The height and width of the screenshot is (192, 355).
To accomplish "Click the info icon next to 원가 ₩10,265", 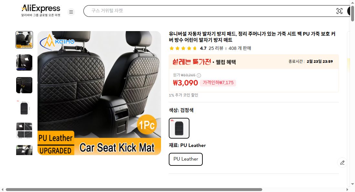I will tap(198, 75).
